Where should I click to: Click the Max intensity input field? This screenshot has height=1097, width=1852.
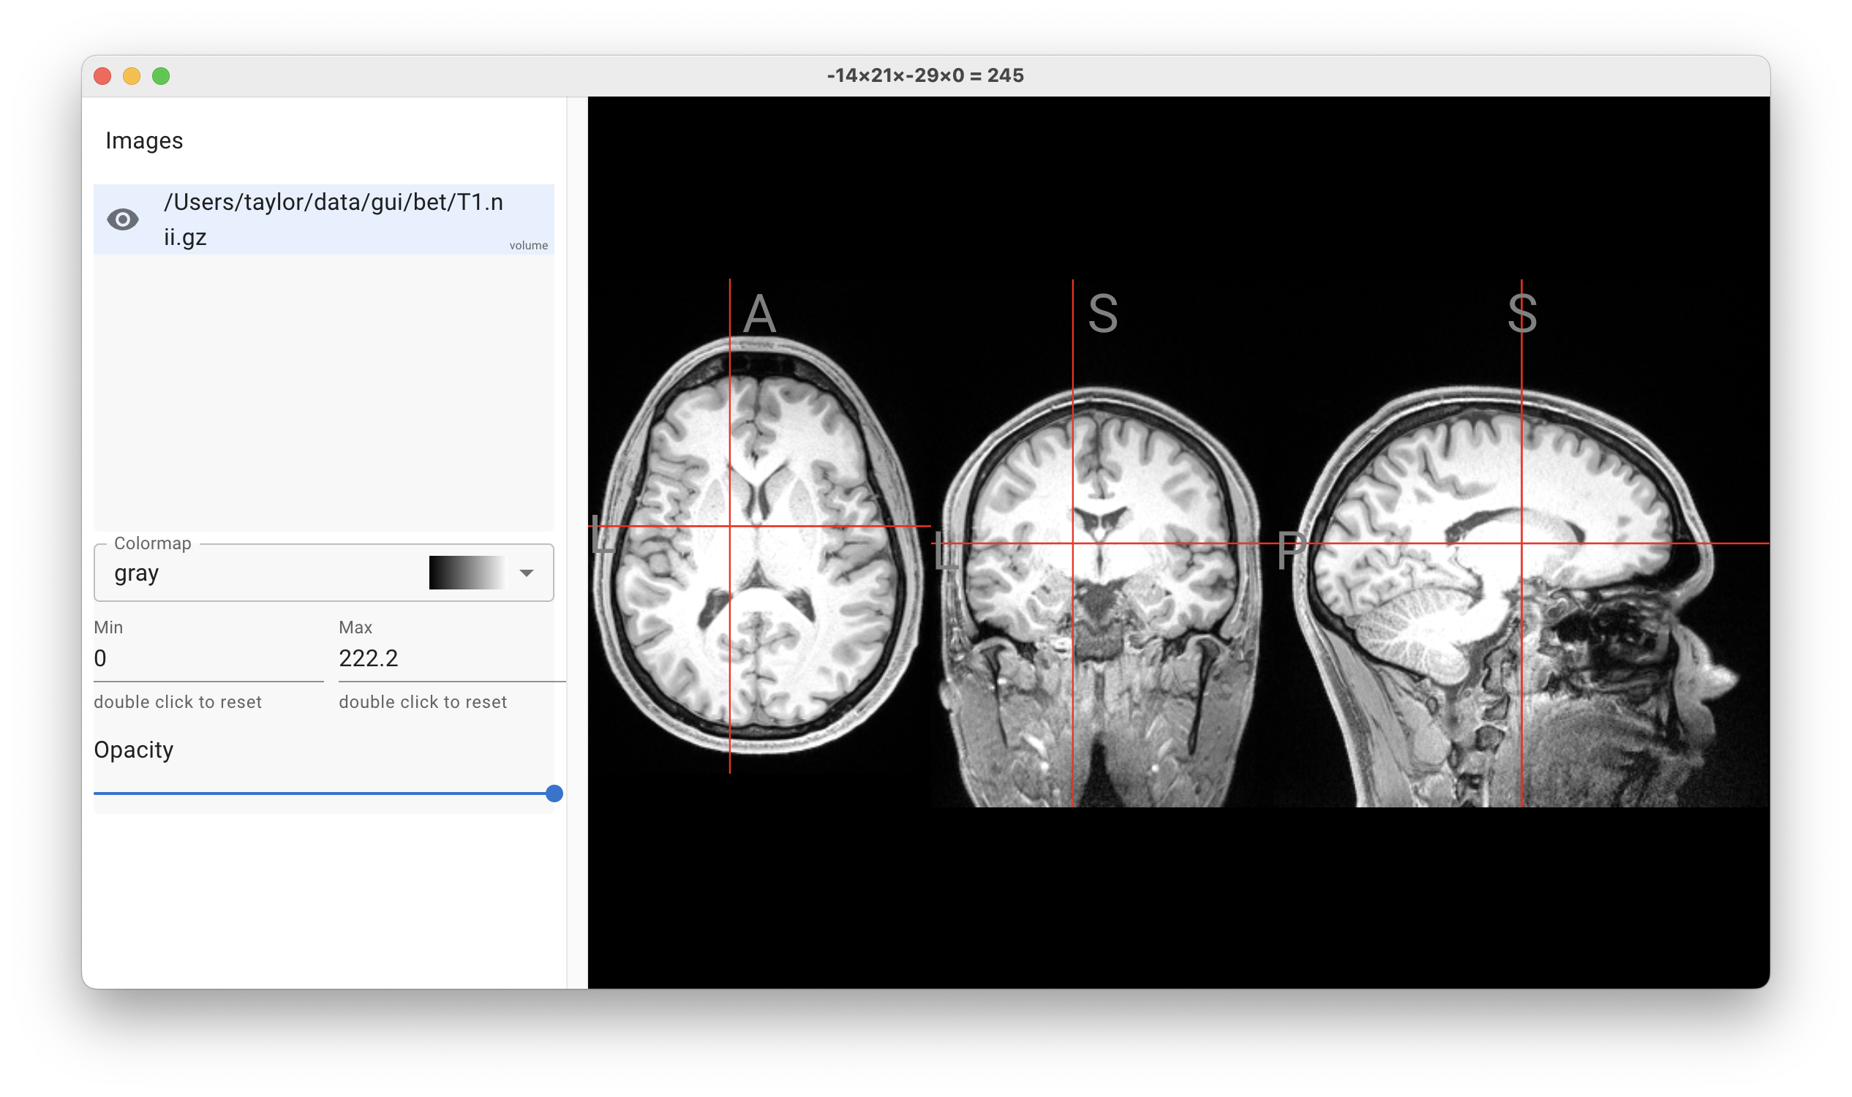(x=451, y=659)
